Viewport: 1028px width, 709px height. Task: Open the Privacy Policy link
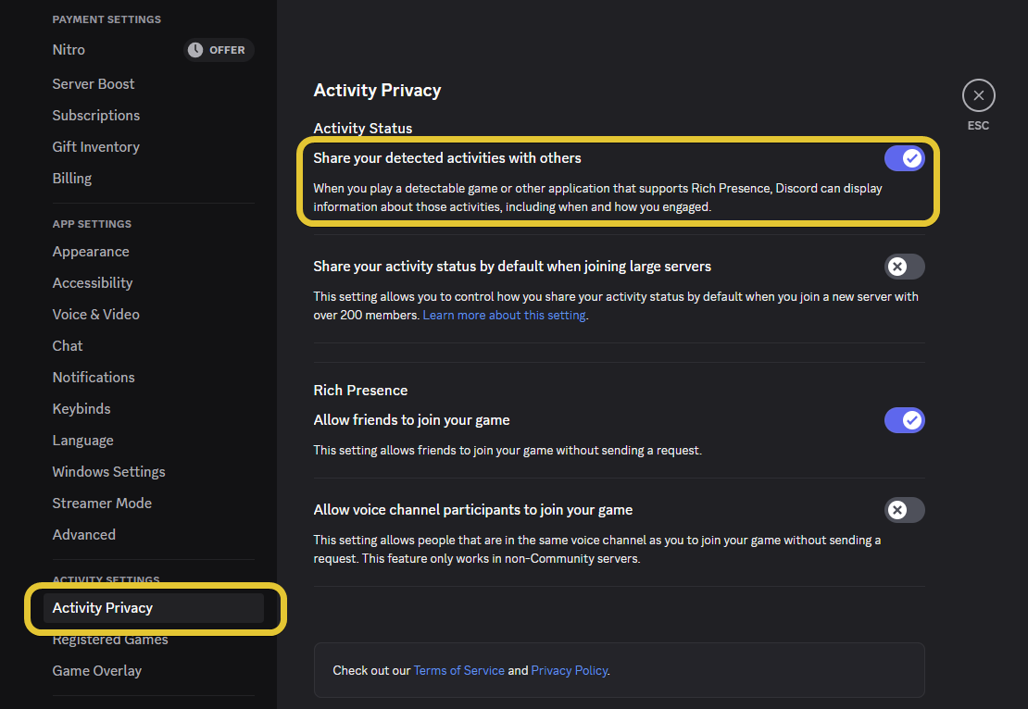pos(569,670)
